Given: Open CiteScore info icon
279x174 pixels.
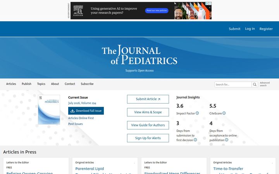Looking at the screenshot, I should pos(224,113).
